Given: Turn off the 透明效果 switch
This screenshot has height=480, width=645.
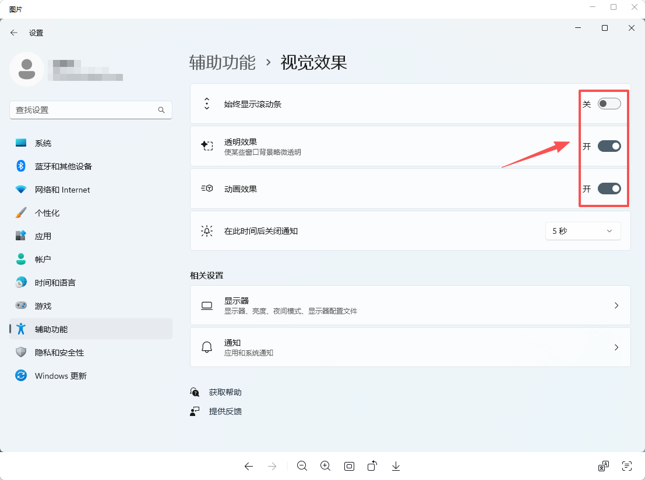Looking at the screenshot, I should [609, 146].
